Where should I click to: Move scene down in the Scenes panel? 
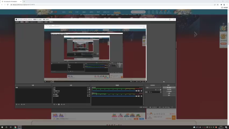click(24, 104)
